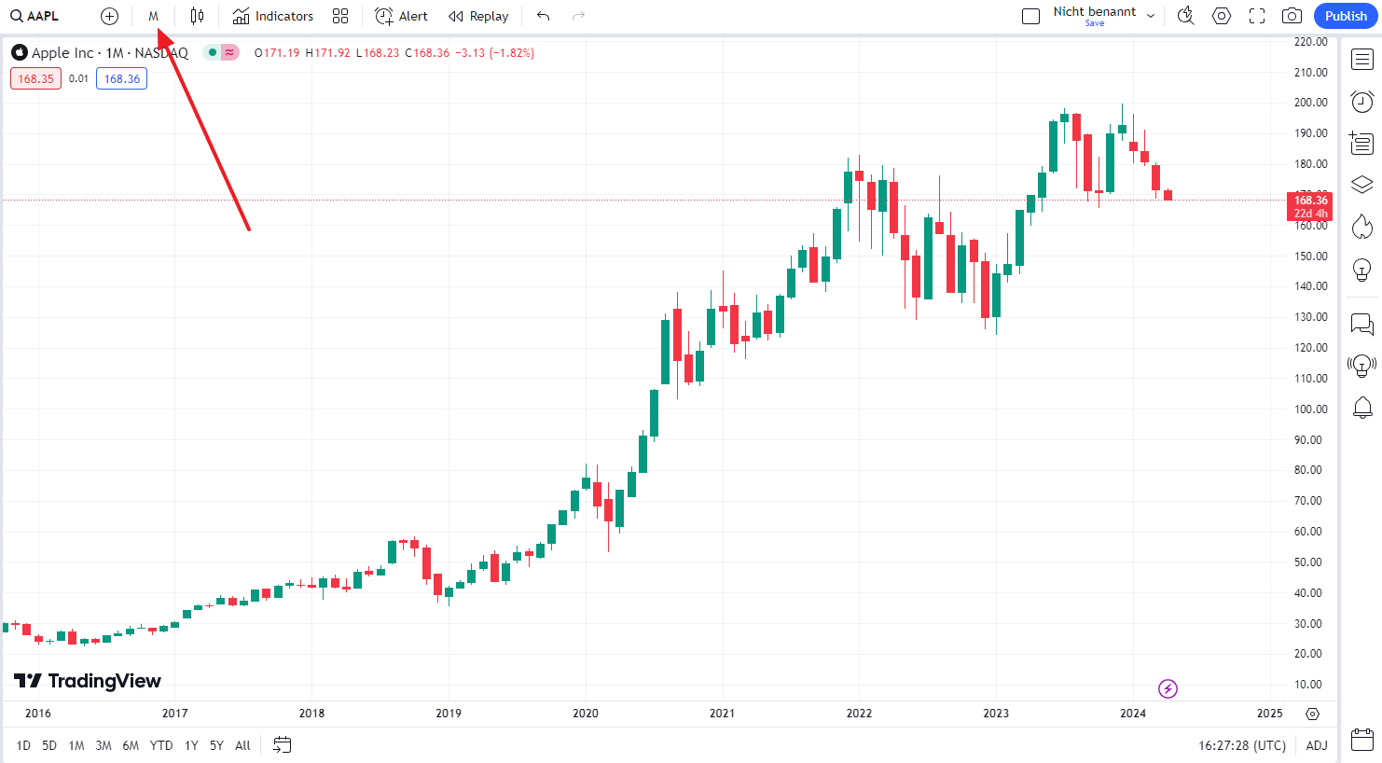Click the pink delayed data indicator
The height and width of the screenshot is (763, 1382).
pos(229,52)
